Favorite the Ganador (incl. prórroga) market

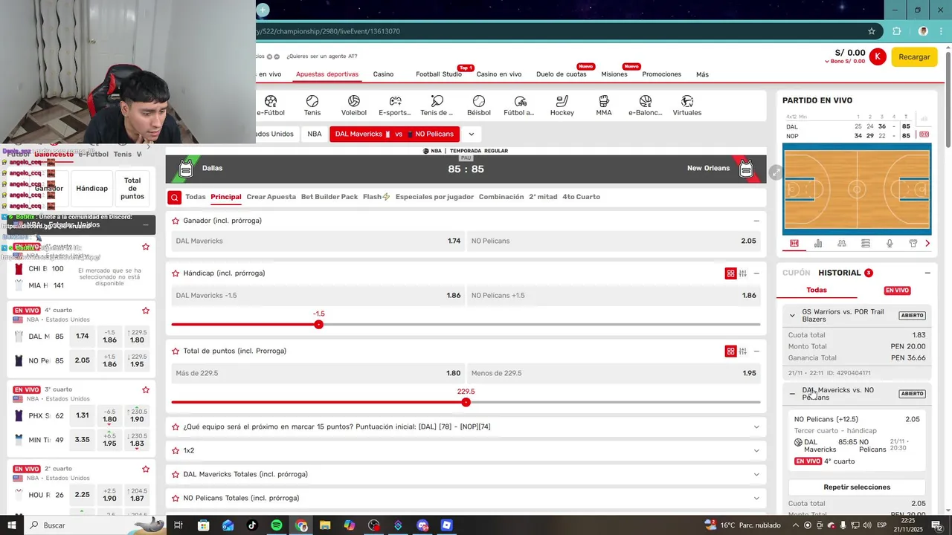point(176,221)
